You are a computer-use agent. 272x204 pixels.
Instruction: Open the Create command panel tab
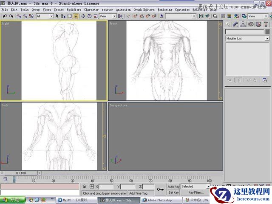(x=228, y=25)
